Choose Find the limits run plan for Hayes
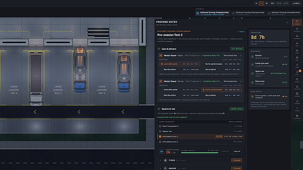 [x=180, y=70]
